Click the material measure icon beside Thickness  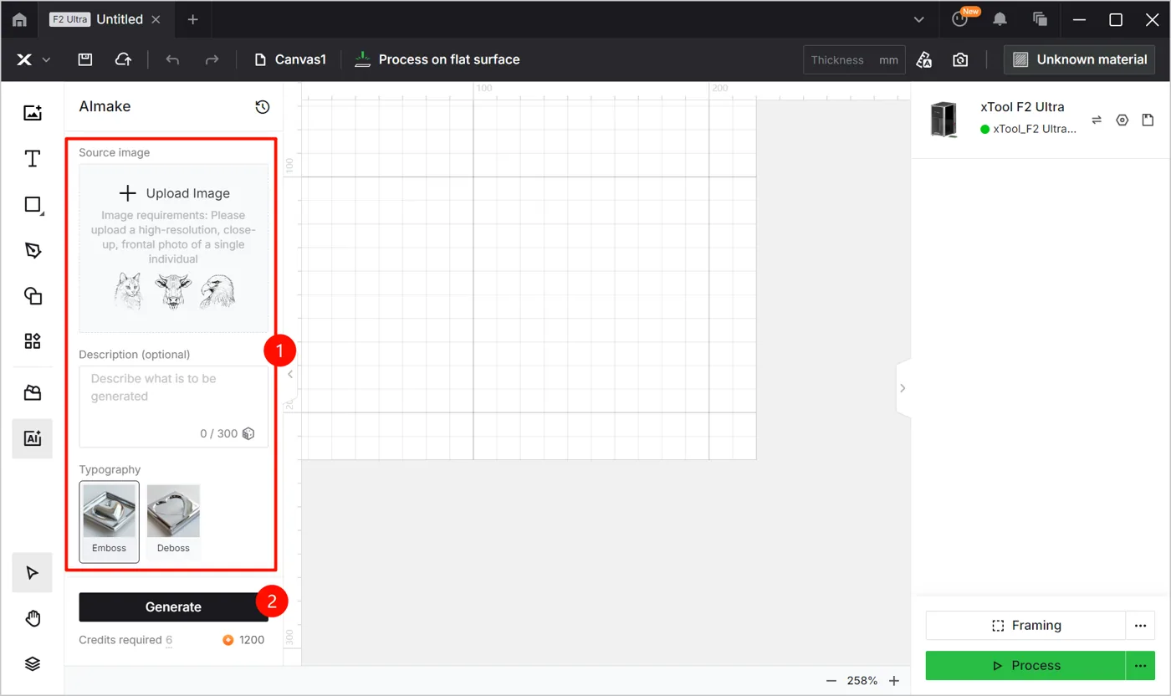(924, 59)
